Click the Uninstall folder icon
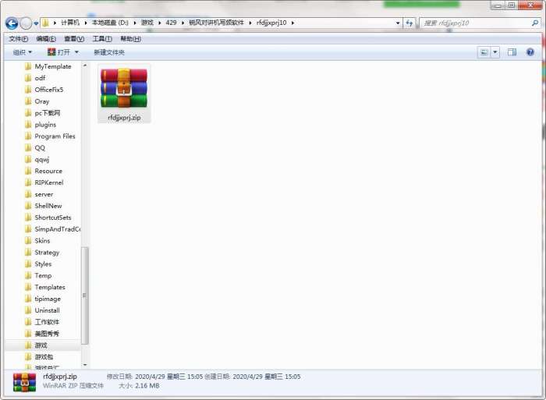The width and height of the screenshot is (546, 400). 29,310
